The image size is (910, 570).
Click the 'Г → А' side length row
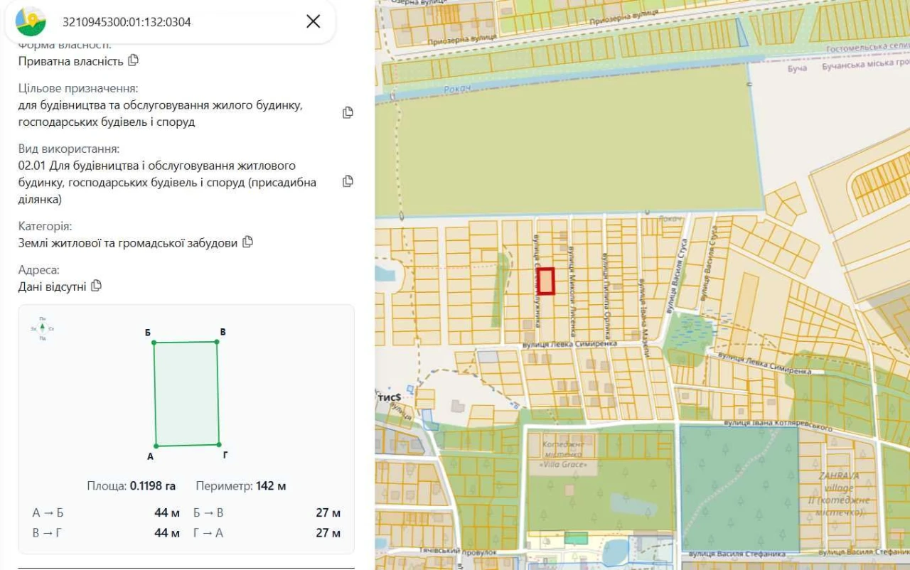pyautogui.click(x=267, y=532)
